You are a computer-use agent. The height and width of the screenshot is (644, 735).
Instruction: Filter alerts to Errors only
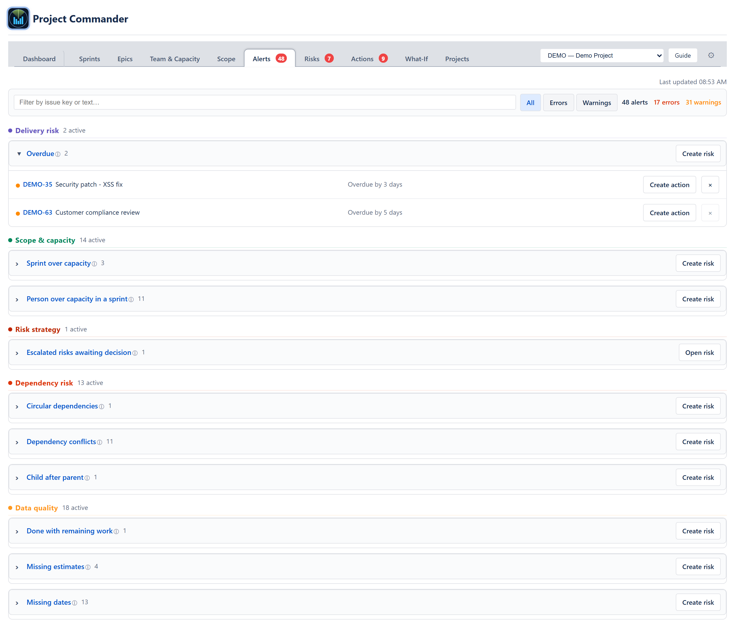coord(558,103)
